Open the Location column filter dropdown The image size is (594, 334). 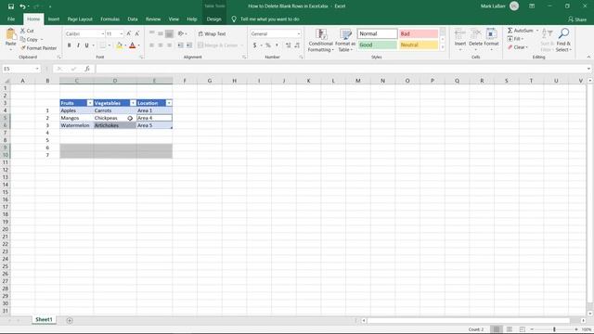(169, 103)
